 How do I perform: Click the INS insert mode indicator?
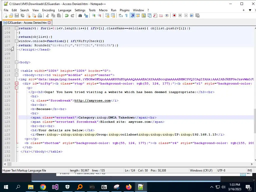point(250,170)
